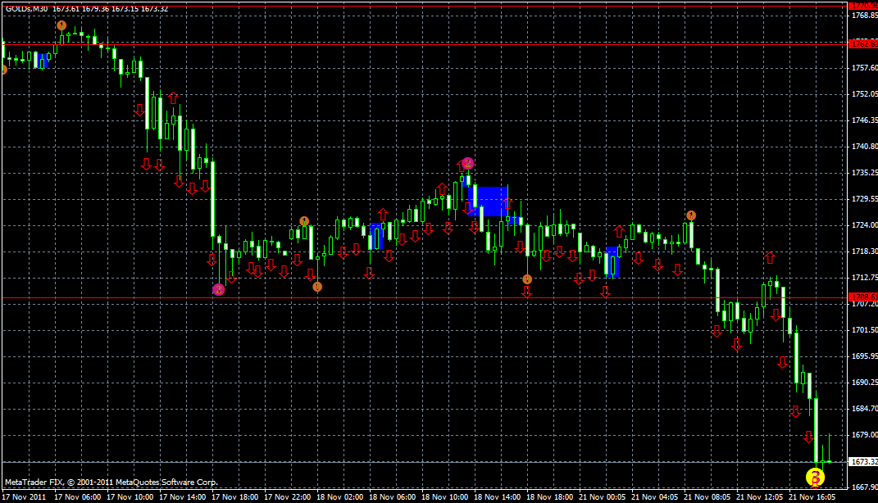Click the orange circle at the top left
This screenshot has width=878, height=503.
click(x=60, y=25)
